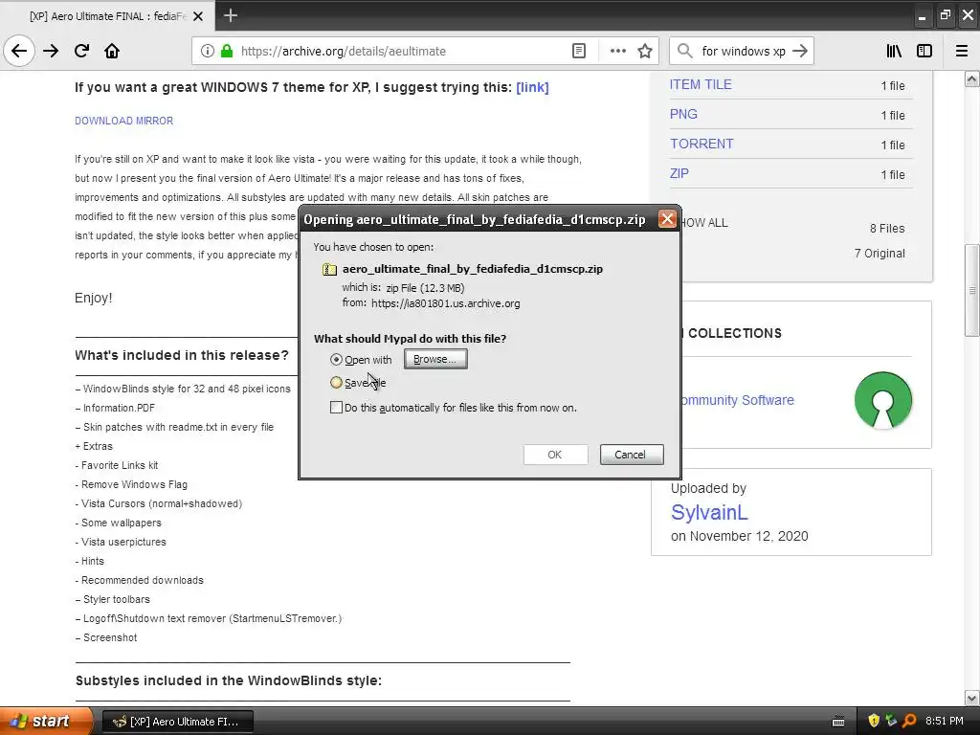Viewport: 980px width, 735px height.
Task: Click 'on November 12, 2020' upload date
Action: pyautogui.click(x=740, y=536)
